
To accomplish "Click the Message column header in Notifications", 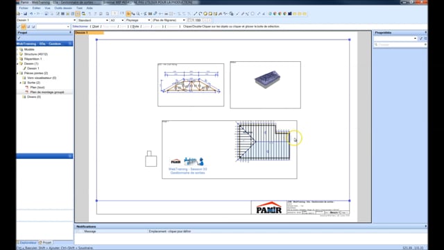I will coord(90,231).
